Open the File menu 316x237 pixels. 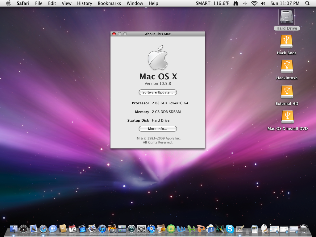[39, 3]
